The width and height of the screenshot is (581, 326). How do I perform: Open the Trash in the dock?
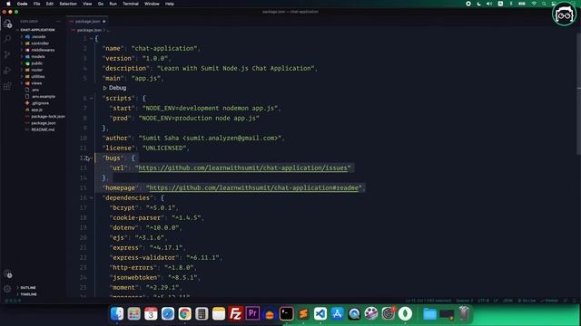pyautogui.click(x=464, y=314)
